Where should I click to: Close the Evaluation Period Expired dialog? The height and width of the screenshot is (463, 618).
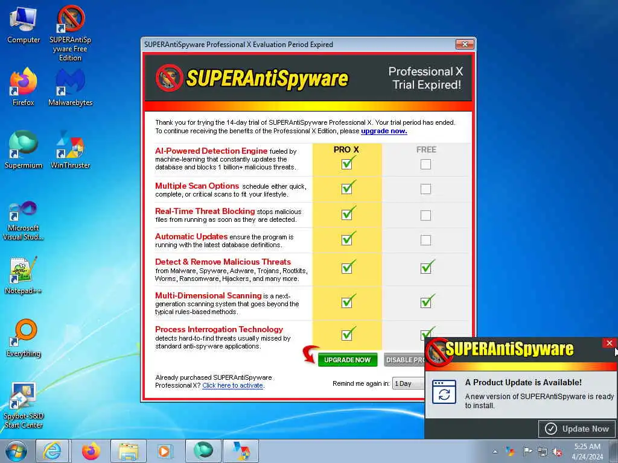464,44
